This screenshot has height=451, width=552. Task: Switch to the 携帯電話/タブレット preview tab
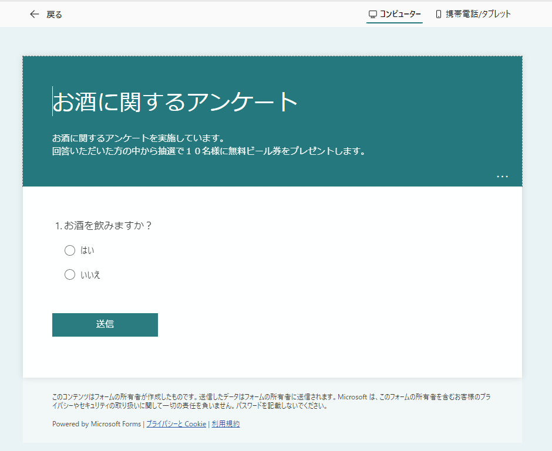coord(473,14)
